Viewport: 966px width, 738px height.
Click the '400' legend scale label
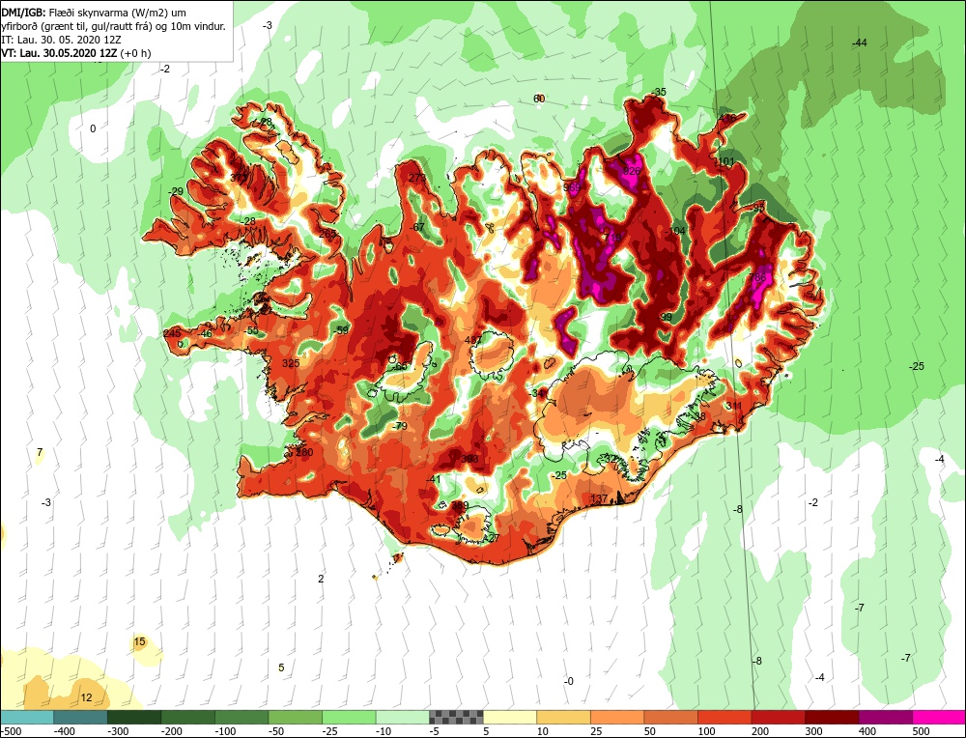pyautogui.click(x=867, y=731)
